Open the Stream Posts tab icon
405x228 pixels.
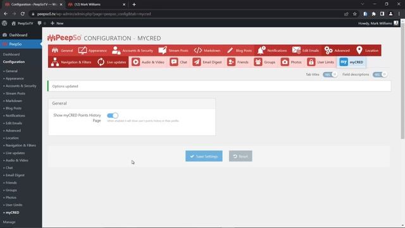coord(163,51)
